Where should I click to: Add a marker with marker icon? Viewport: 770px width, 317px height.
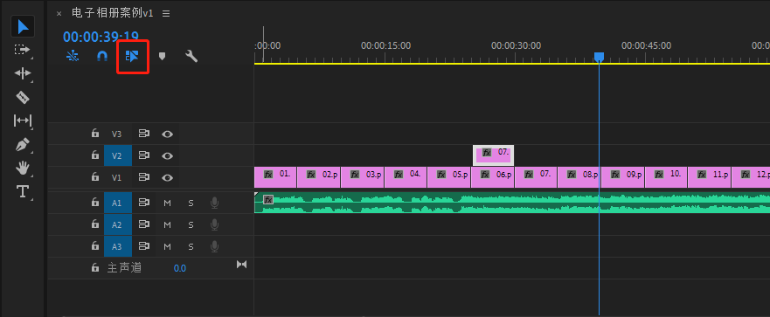pyautogui.click(x=162, y=57)
